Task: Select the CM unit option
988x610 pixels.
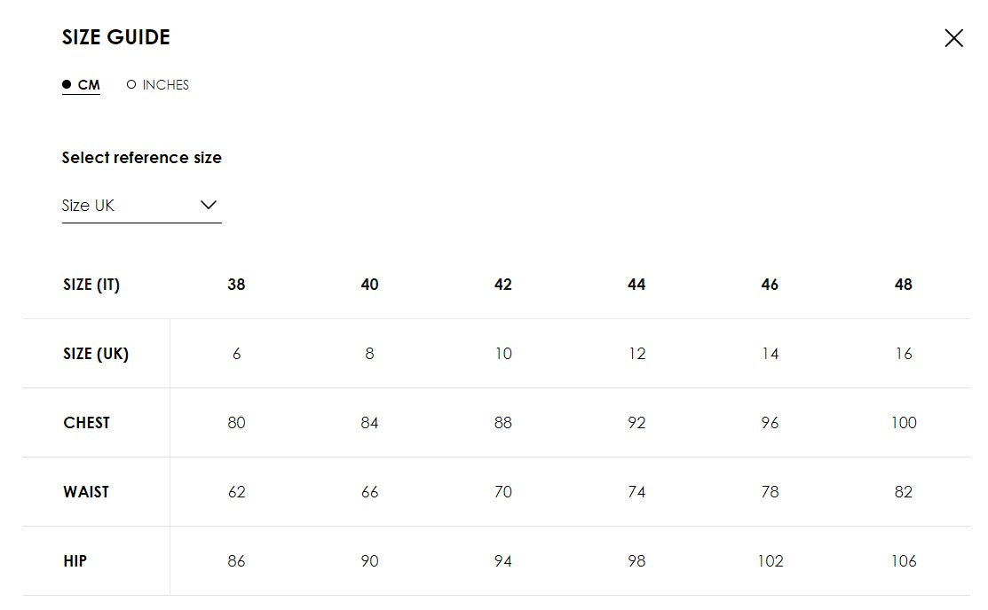Action: pyautogui.click(x=82, y=85)
